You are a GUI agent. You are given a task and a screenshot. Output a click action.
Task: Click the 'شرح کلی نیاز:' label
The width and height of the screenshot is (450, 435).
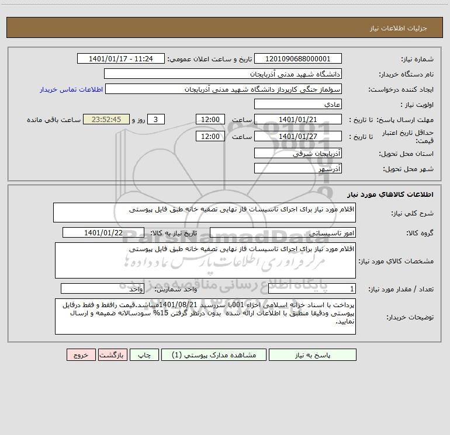413,213
